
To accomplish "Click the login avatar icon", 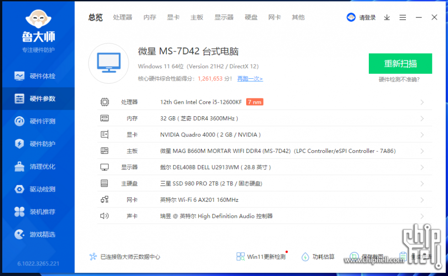I will click(351, 17).
